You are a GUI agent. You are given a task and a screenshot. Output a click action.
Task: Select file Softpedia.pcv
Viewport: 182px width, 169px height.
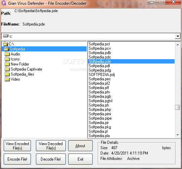[100, 48]
